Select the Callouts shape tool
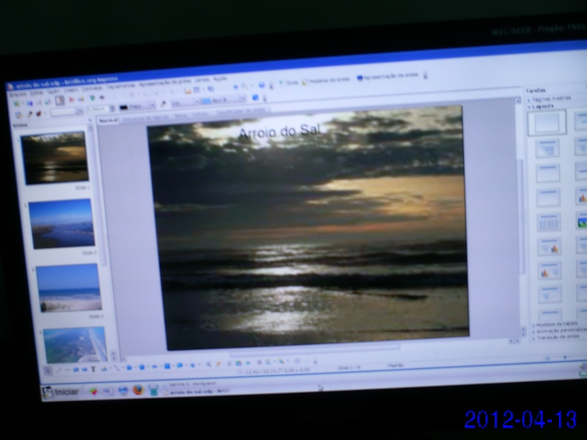This screenshot has height=440, width=587. 180,365
